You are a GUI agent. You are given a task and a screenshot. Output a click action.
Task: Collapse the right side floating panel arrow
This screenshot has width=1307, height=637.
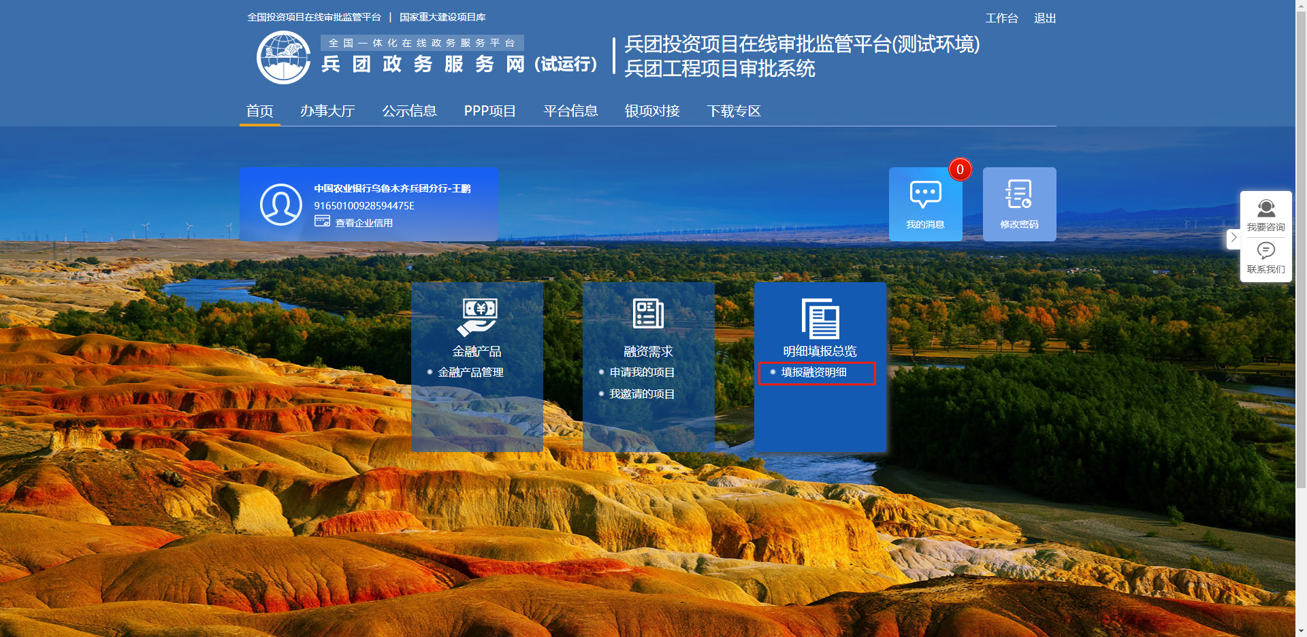click(1233, 238)
